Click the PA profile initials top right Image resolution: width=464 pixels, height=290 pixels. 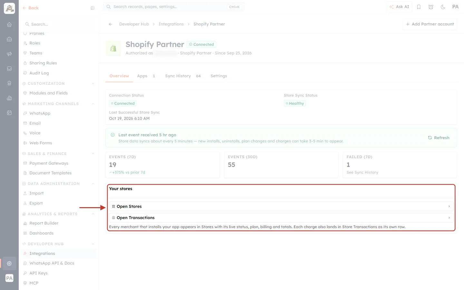point(455,7)
